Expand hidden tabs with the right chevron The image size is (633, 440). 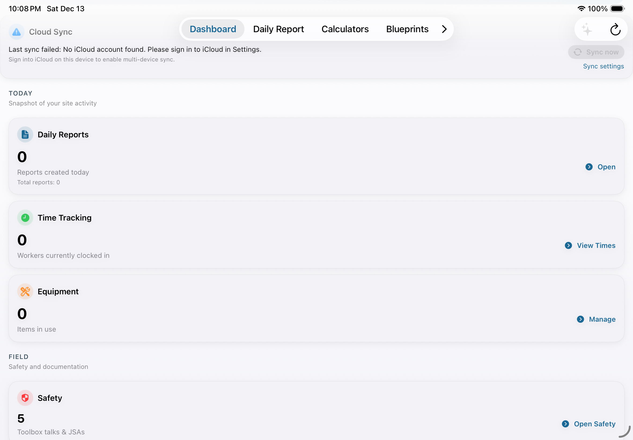(x=444, y=29)
